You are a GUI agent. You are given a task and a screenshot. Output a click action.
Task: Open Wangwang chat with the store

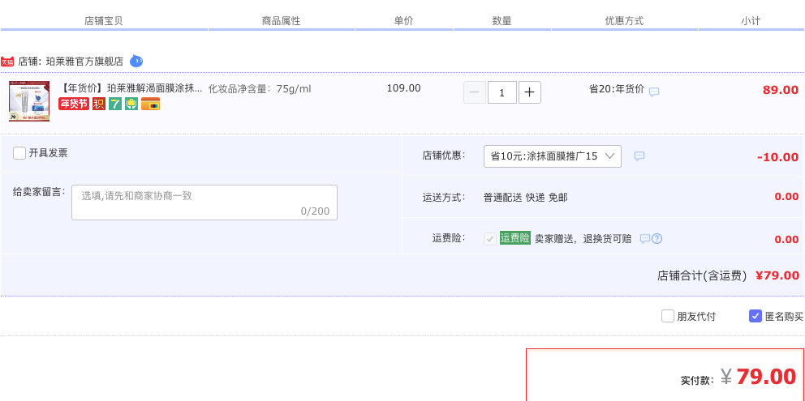(x=136, y=61)
